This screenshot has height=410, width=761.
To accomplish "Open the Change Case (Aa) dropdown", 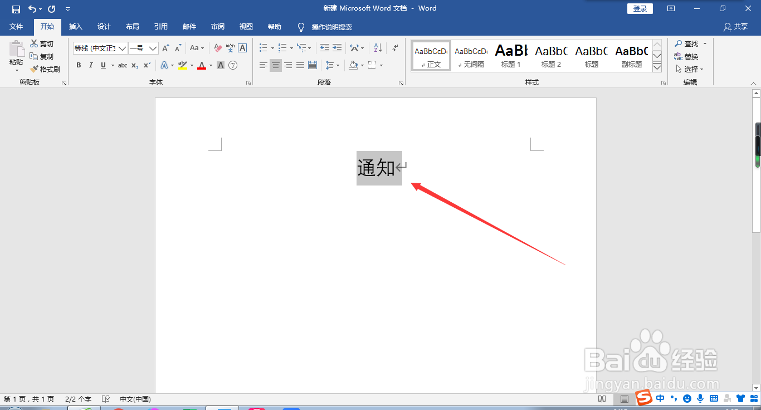I will coord(197,48).
